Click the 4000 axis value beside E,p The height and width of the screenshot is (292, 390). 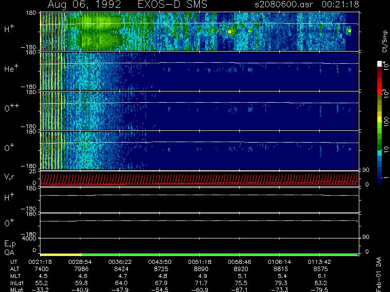30,238
